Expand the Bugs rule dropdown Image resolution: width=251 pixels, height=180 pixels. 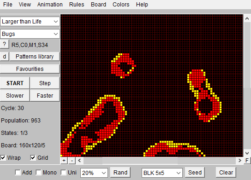coord(30,34)
